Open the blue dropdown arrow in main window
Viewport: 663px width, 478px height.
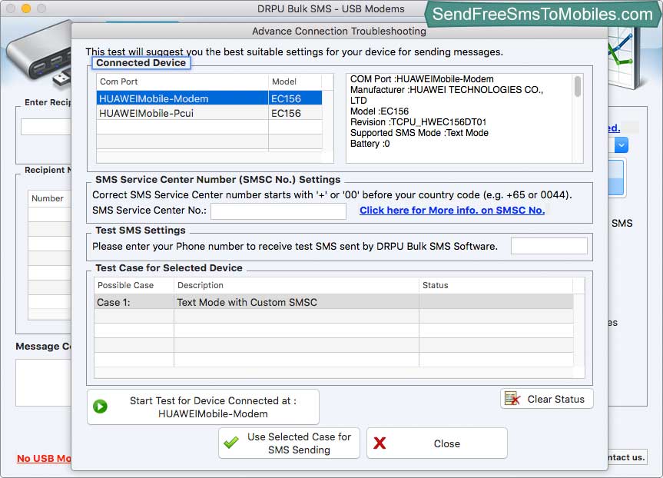click(621, 145)
